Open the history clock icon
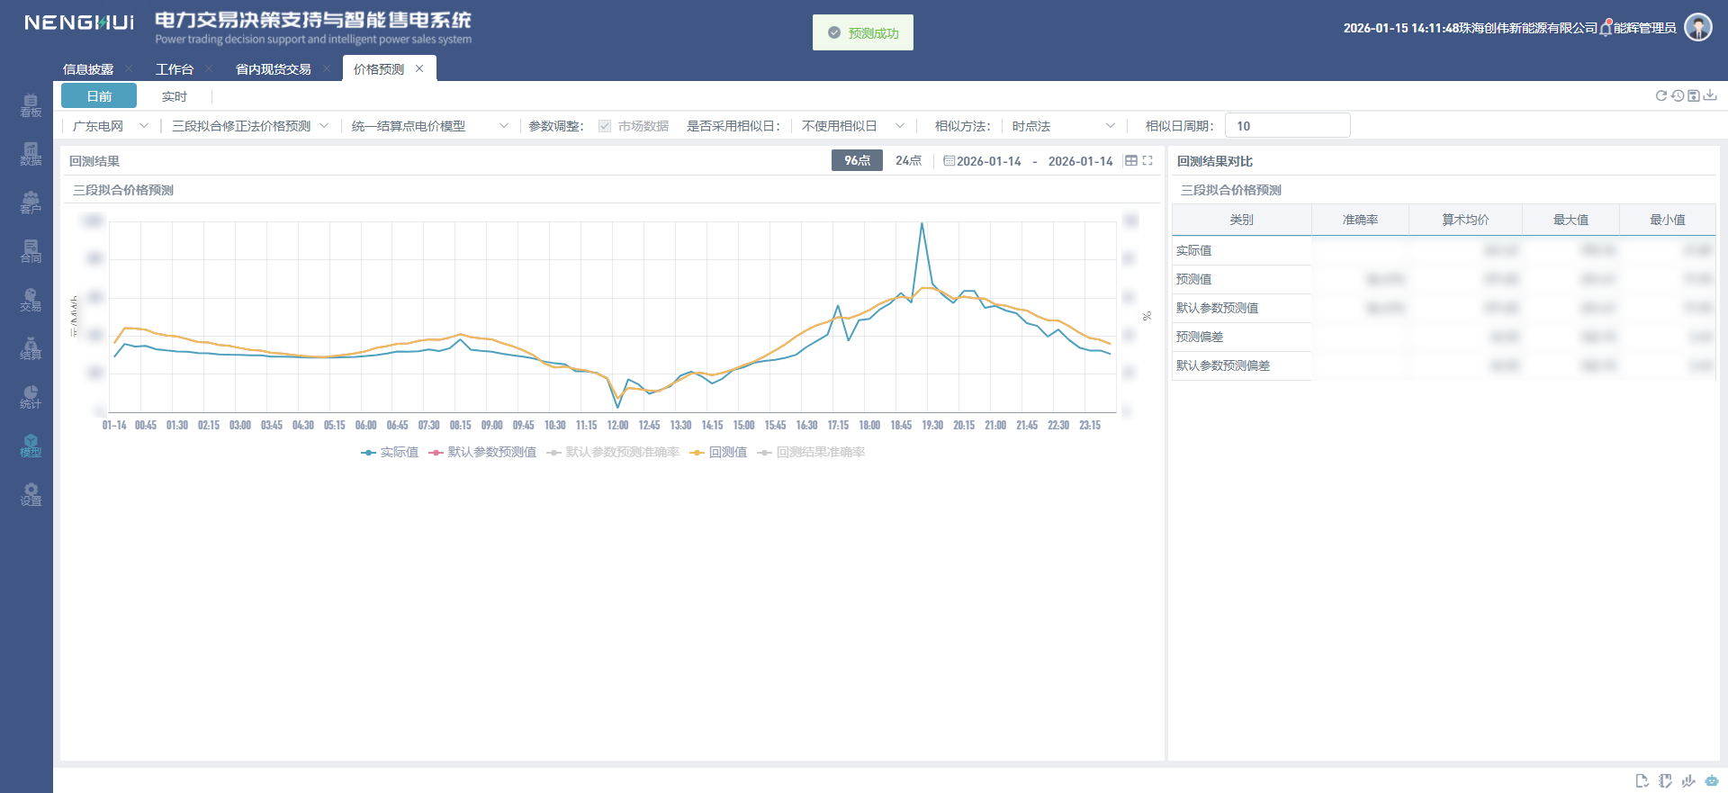1728x793 pixels. [x=1677, y=95]
